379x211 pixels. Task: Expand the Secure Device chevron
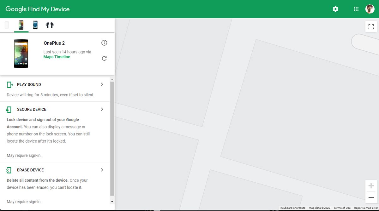coord(102,109)
